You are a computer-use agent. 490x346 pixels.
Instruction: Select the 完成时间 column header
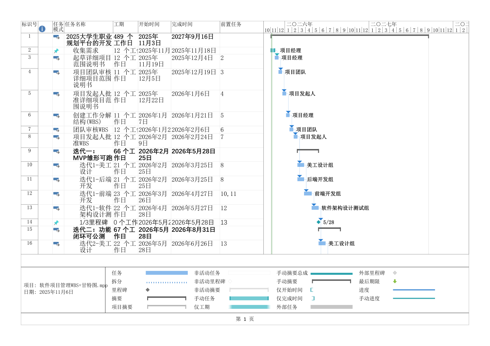[196, 27]
